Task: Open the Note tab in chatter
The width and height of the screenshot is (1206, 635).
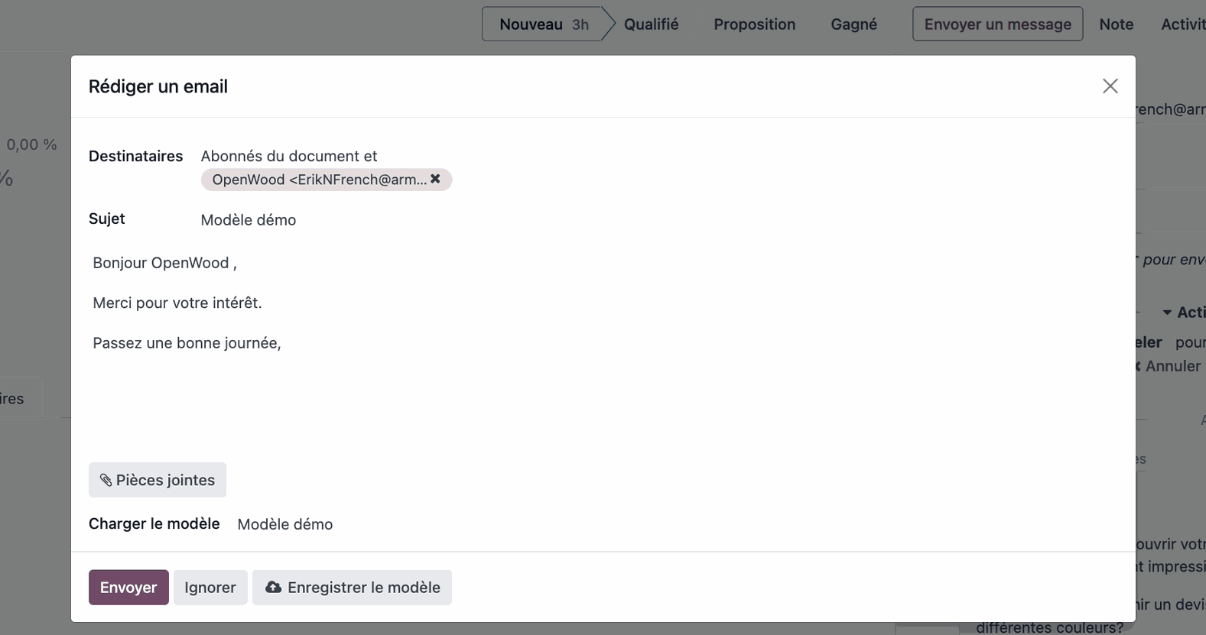Action: (1116, 24)
